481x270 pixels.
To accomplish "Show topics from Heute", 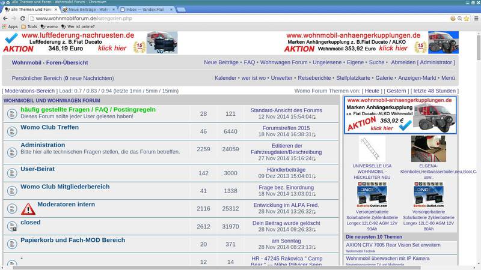I will [x=372, y=91].
